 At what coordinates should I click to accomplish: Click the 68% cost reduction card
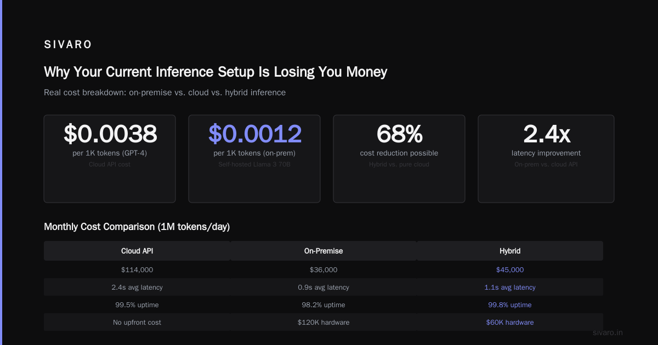click(x=399, y=159)
